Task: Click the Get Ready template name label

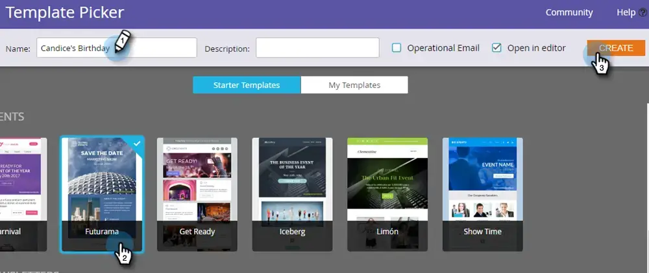Action: 197,231
